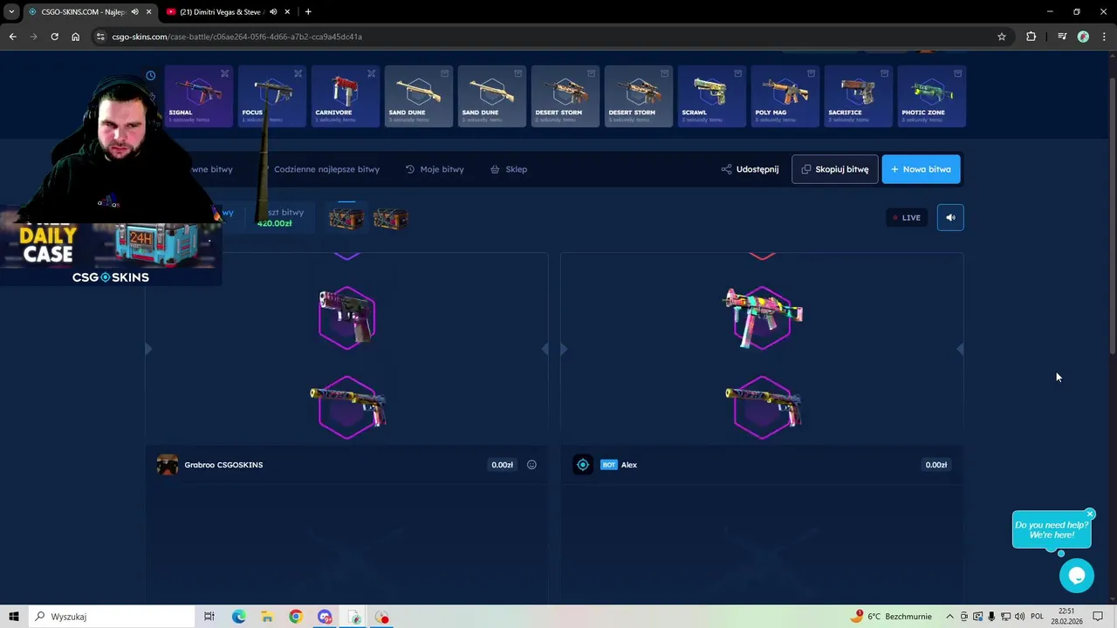The height and width of the screenshot is (628, 1117).
Task: Open the Chrome profile avatar
Action: click(1083, 37)
